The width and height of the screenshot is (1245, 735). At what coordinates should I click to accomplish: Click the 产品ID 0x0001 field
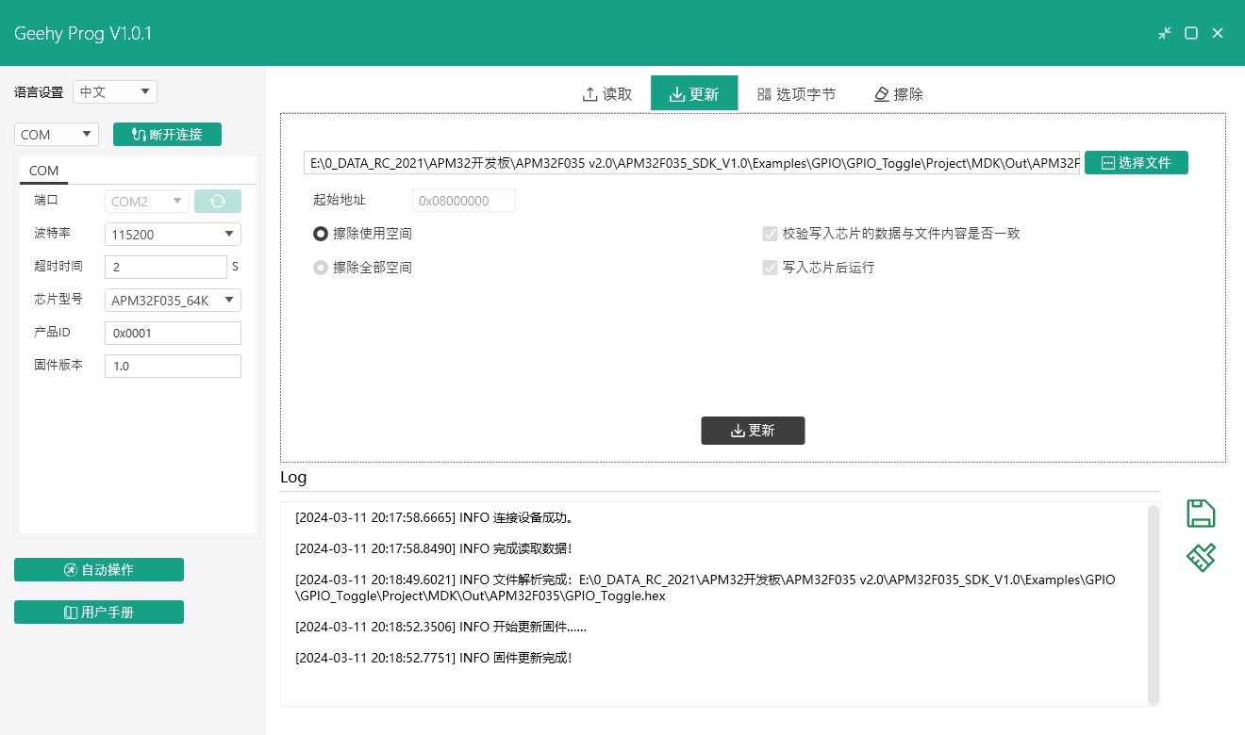[173, 333]
